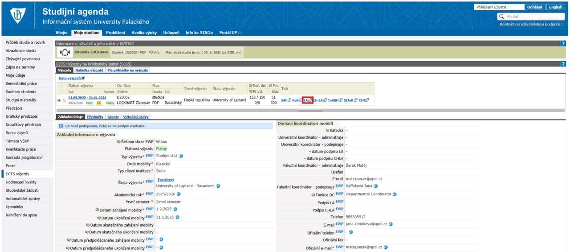The image size is (570, 252).
Task: Open the Portál UP menu item
Action: tap(230, 33)
